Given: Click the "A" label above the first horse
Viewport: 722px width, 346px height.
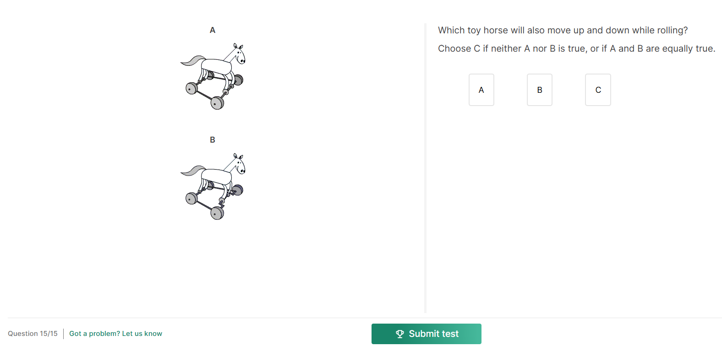Looking at the screenshot, I should pyautogui.click(x=213, y=30).
